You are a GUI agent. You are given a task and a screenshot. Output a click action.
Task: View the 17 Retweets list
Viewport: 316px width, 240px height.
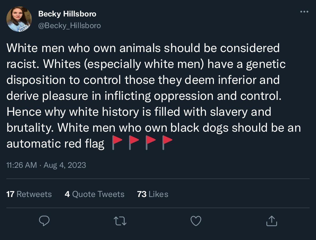pyautogui.click(x=29, y=194)
